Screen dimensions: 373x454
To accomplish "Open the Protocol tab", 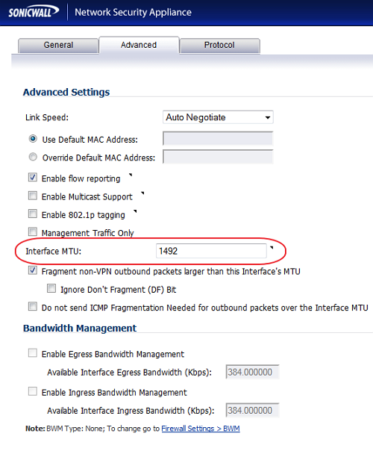I will [x=219, y=46].
